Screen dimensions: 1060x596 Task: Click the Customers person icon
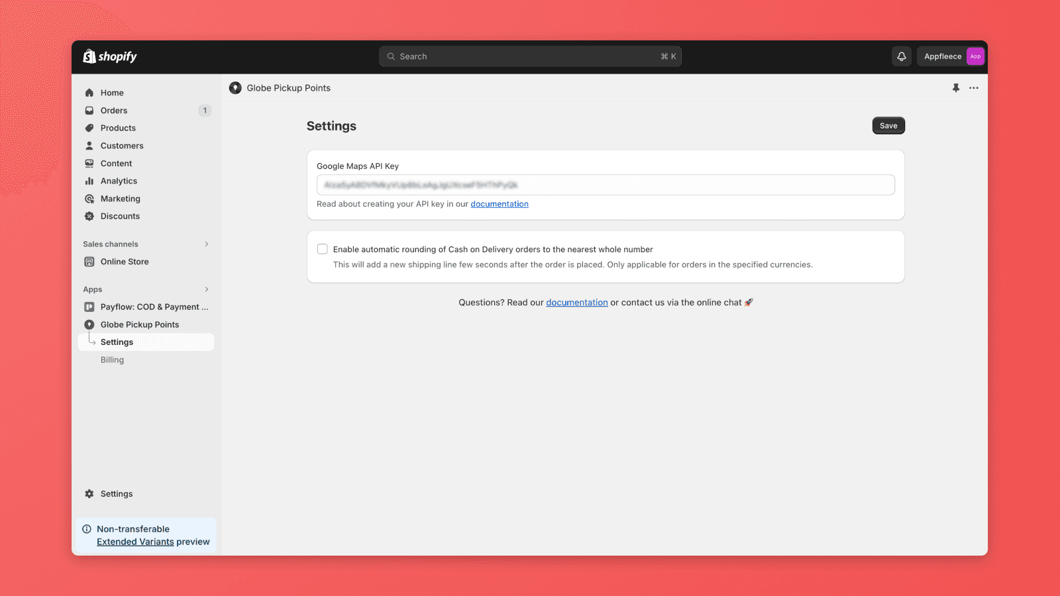(x=89, y=146)
